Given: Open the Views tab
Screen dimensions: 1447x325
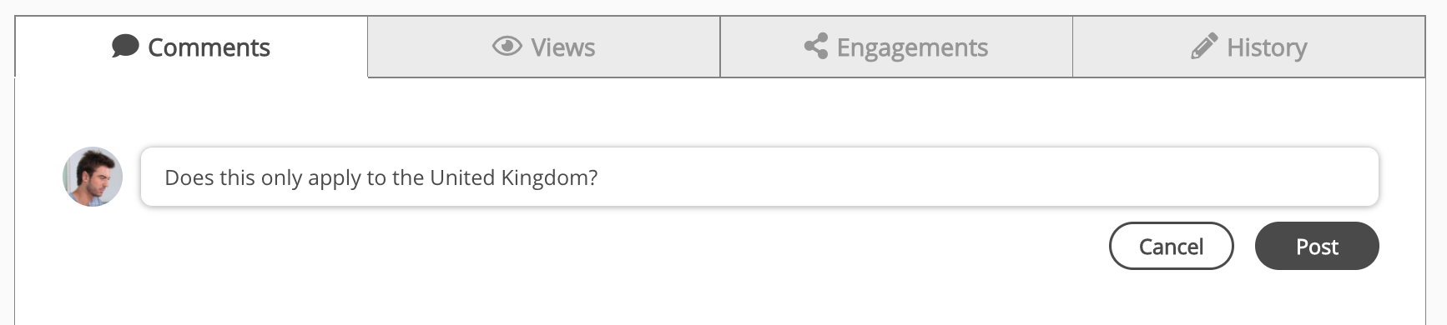Looking at the screenshot, I should [543, 47].
